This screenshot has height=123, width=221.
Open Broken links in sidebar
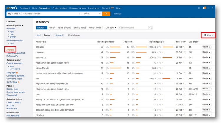pyautogui.click(x=12, y=109)
